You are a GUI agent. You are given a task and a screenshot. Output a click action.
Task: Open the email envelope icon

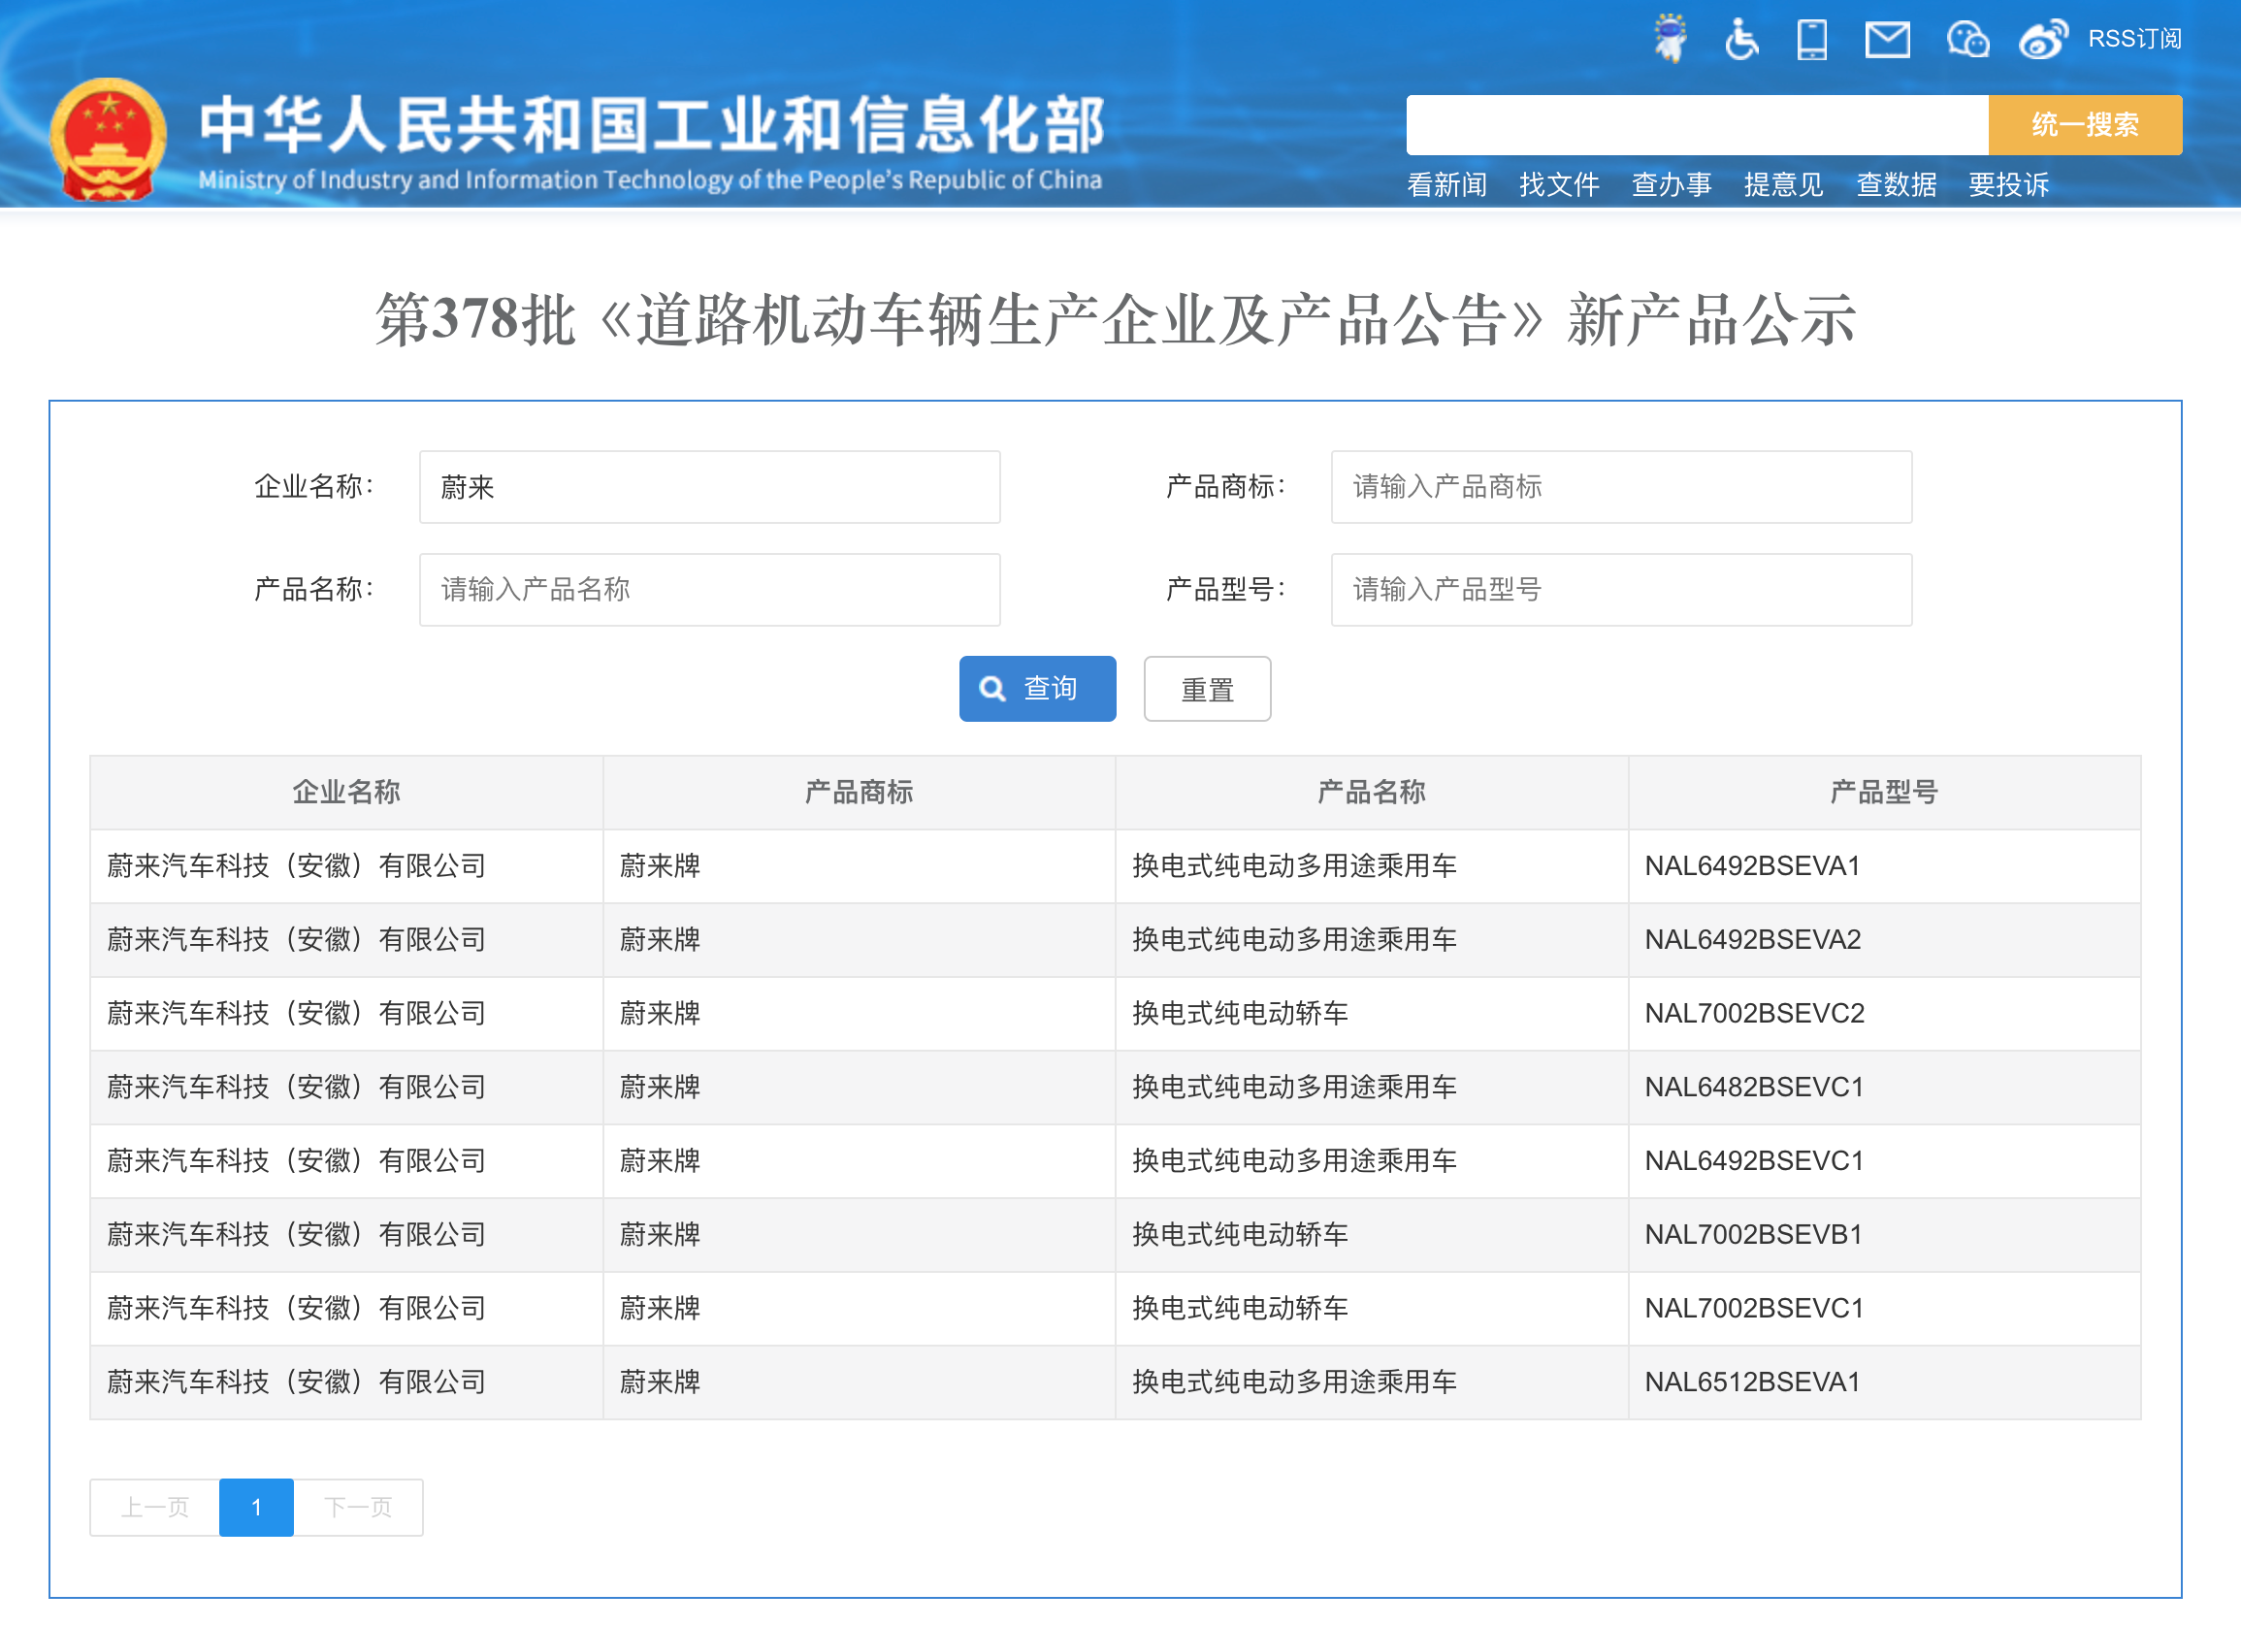[x=1886, y=40]
